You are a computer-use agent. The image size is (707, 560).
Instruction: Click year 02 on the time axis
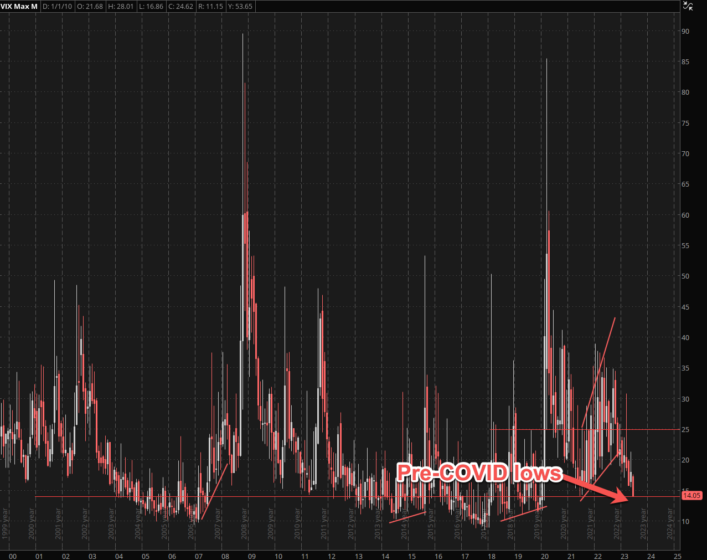tap(65, 556)
